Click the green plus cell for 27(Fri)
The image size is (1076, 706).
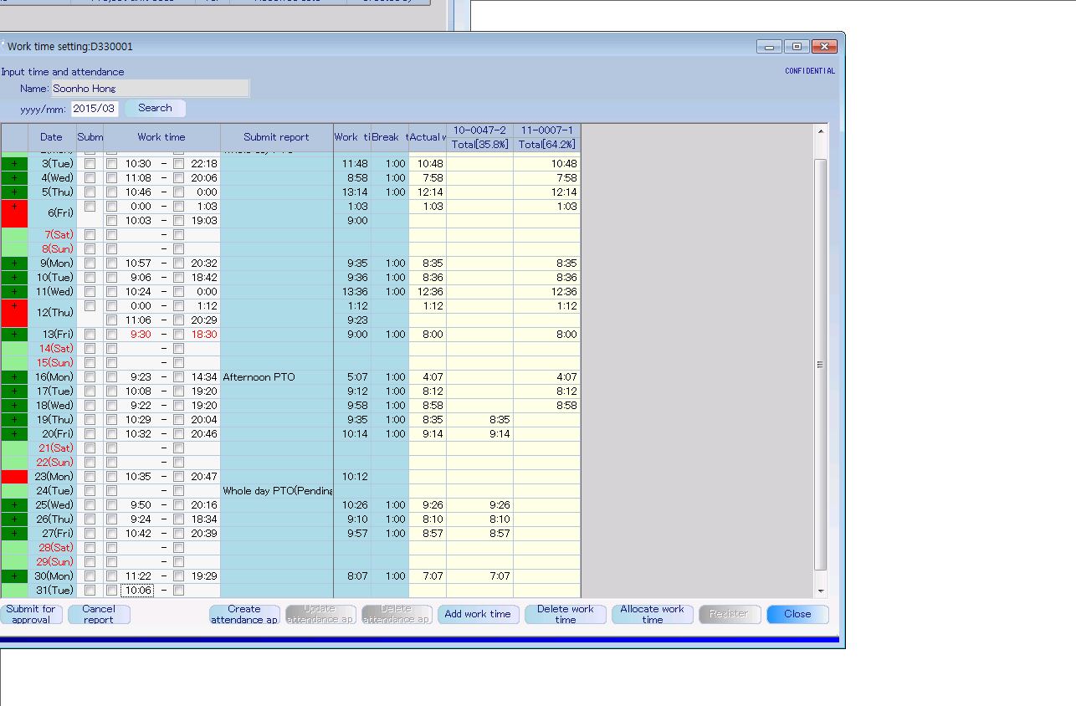click(x=14, y=533)
